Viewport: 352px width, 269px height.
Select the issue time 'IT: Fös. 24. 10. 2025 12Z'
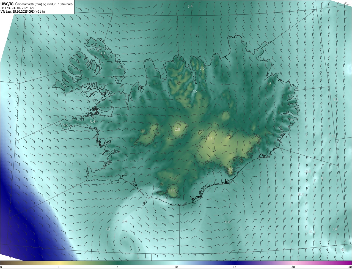18,8
